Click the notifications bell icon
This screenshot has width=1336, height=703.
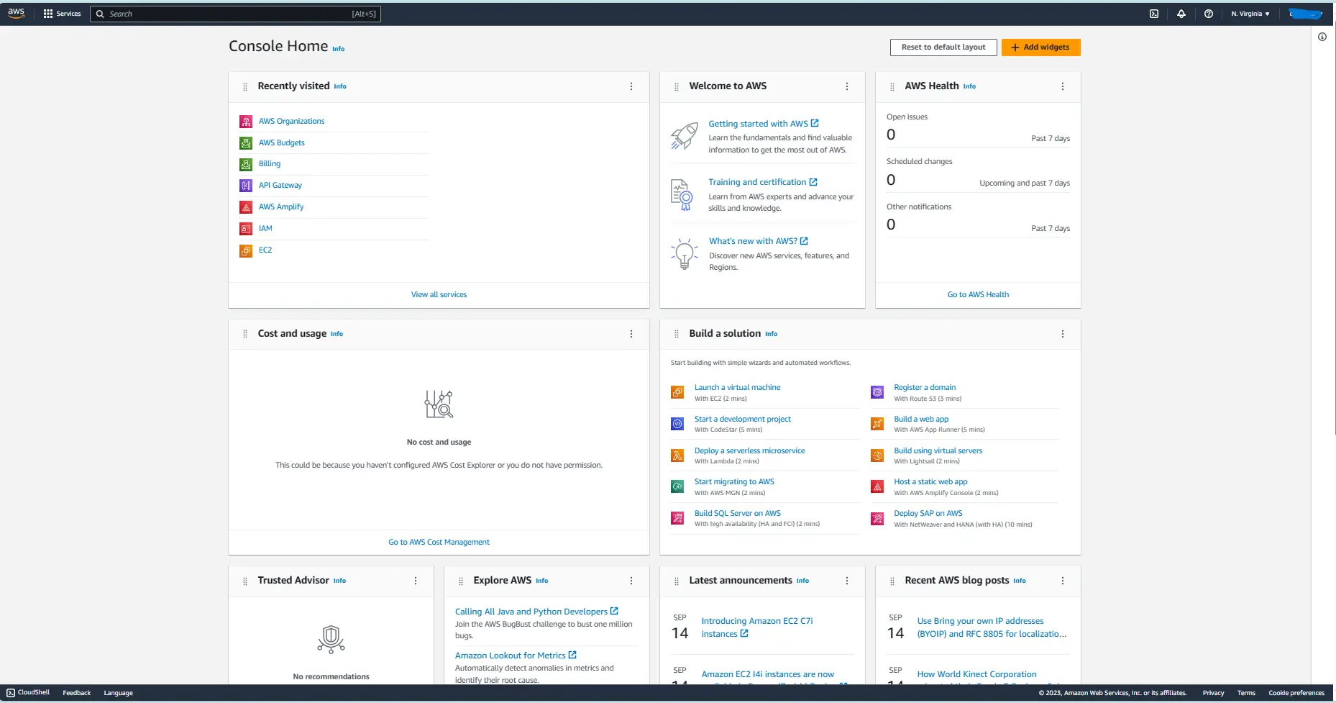point(1181,14)
